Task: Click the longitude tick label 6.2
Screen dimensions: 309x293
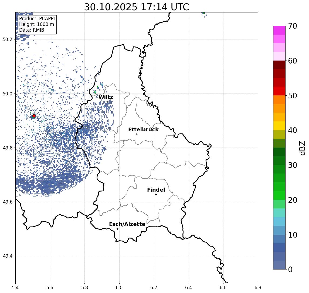Action: 154,288
